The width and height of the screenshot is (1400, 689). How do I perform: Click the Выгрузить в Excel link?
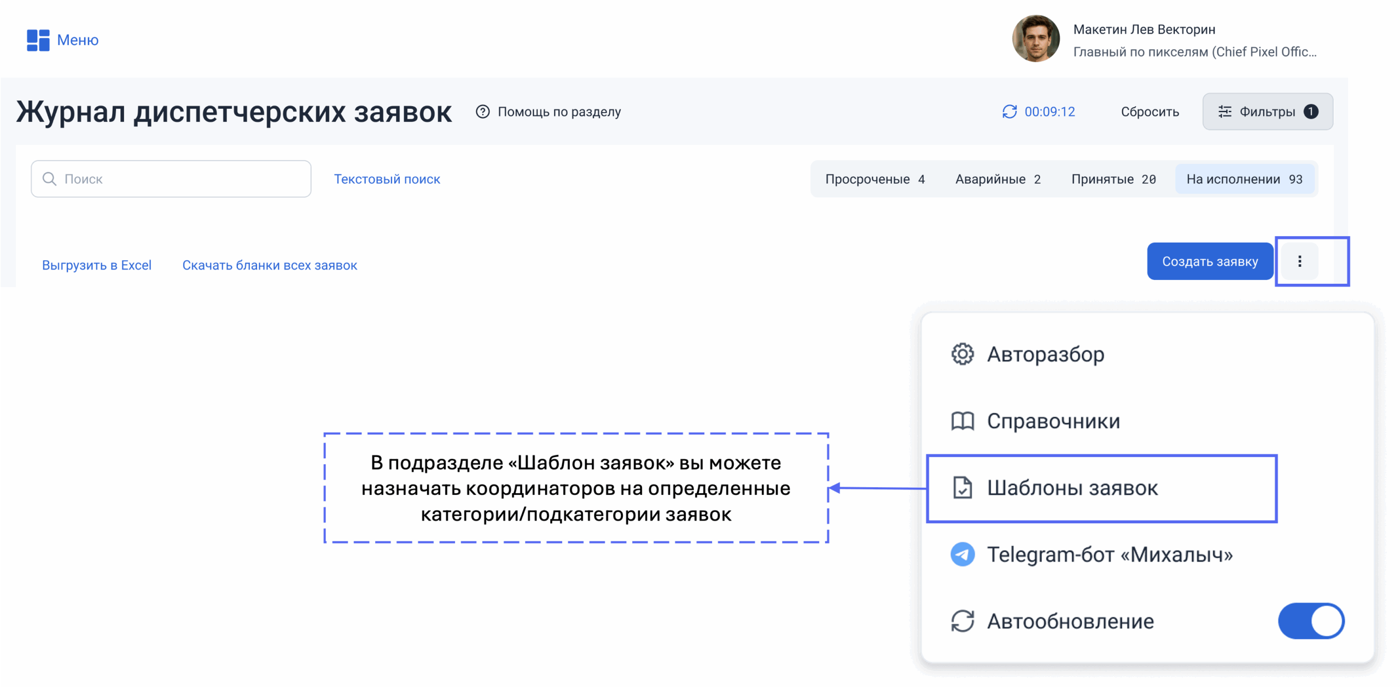pos(97,265)
